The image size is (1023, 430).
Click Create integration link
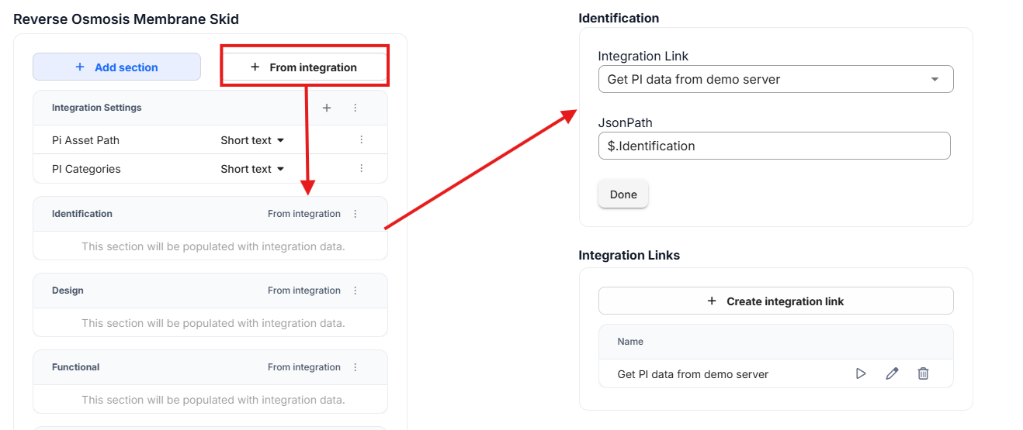click(x=775, y=301)
